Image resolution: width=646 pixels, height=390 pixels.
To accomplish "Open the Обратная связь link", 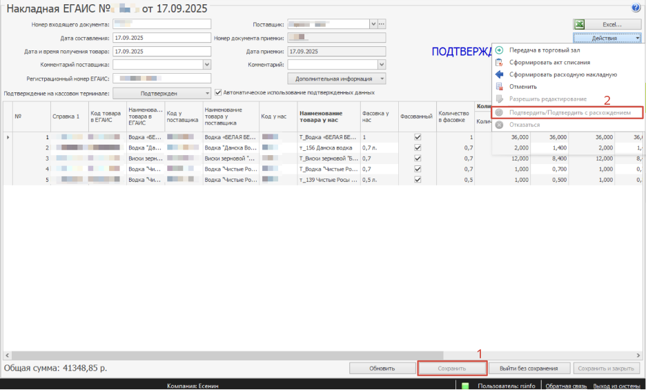I will [566, 386].
